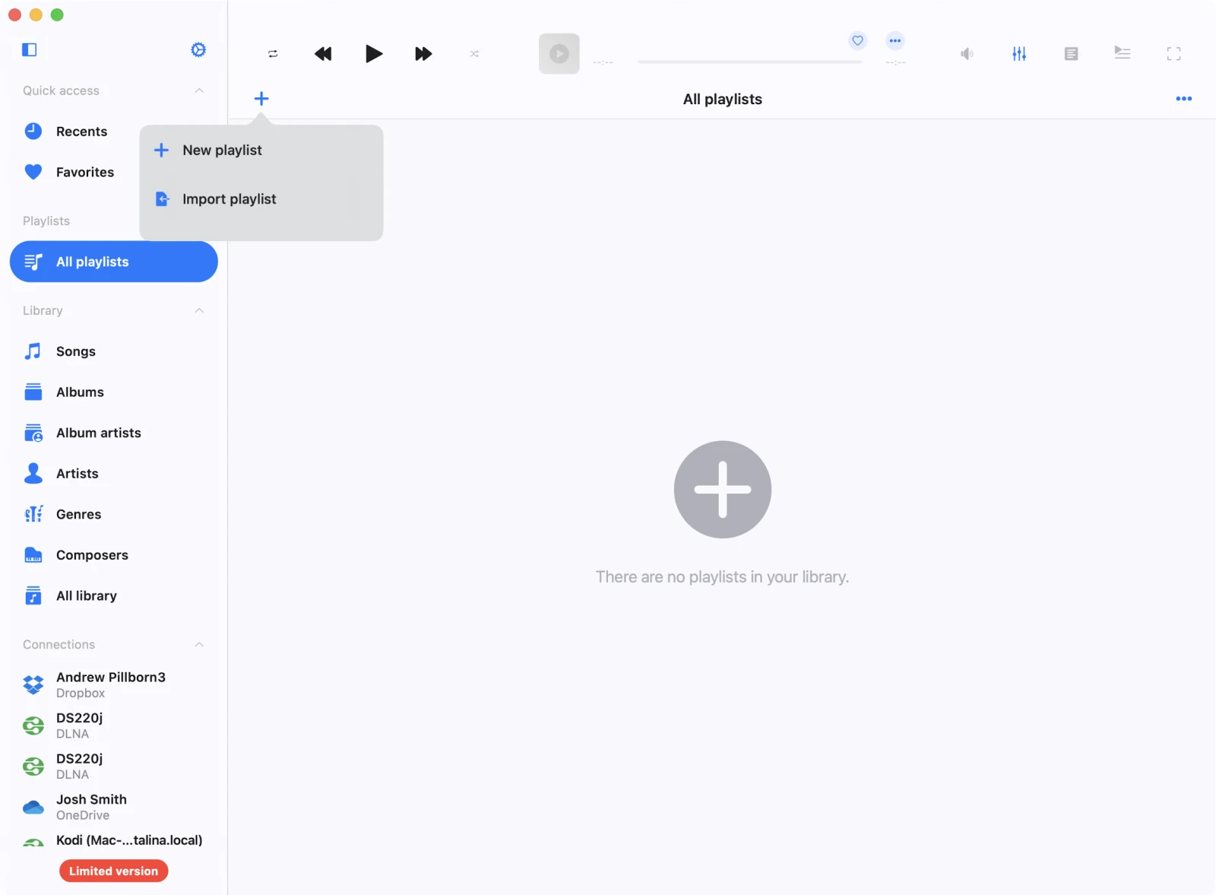Viewport: 1216px width, 895px height.
Task: Click the Limited version badge
Action: coord(114,871)
